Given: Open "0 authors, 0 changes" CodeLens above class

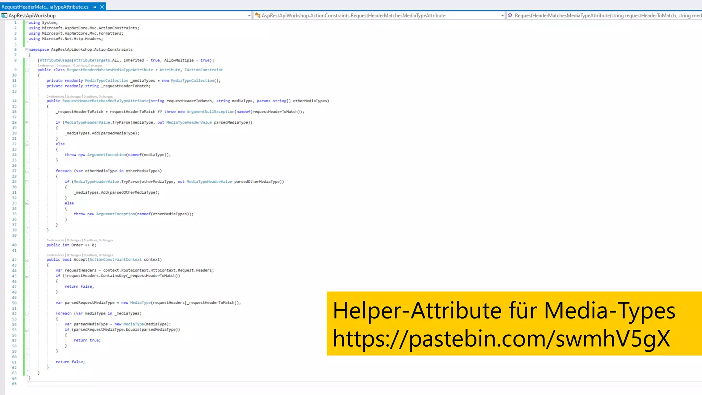Looking at the screenshot, I should click(x=88, y=65).
